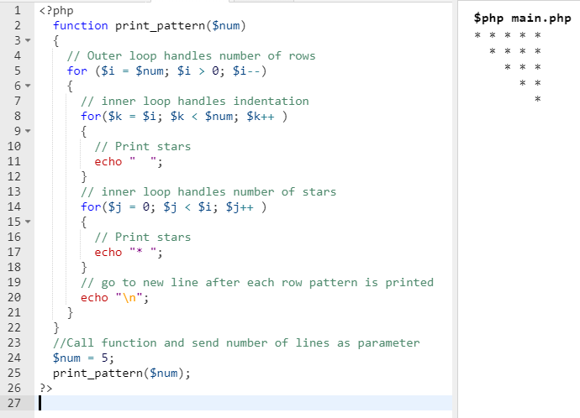Click the comment 'go to new line after each row'
Image resolution: width=580 pixels, height=418 pixels.
pos(257,283)
